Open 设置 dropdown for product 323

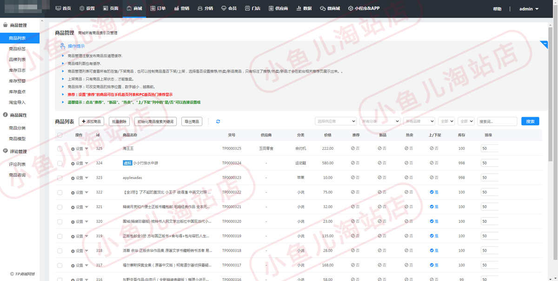[x=80, y=178]
